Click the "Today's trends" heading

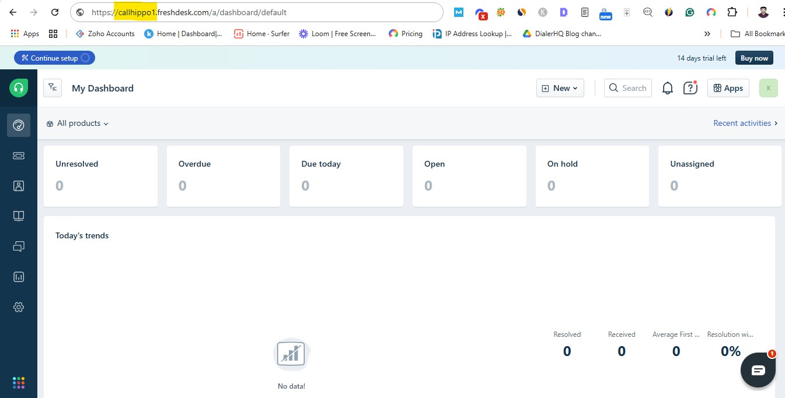(x=82, y=235)
